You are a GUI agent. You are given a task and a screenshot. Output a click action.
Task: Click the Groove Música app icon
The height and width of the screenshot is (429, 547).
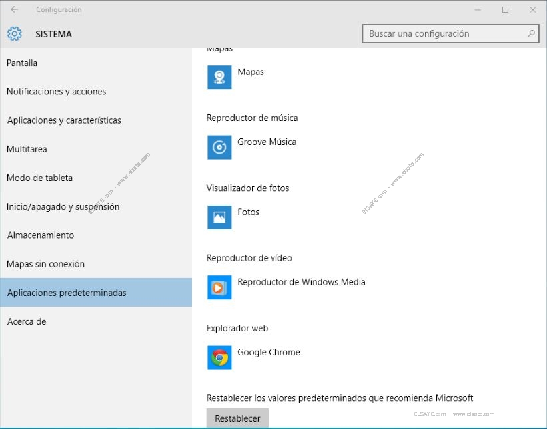[219, 147]
